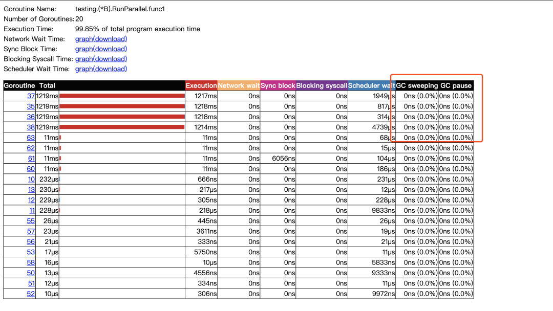This screenshot has width=553, height=311.
Task: Open goroutine 57 link
Action: tap(31, 231)
